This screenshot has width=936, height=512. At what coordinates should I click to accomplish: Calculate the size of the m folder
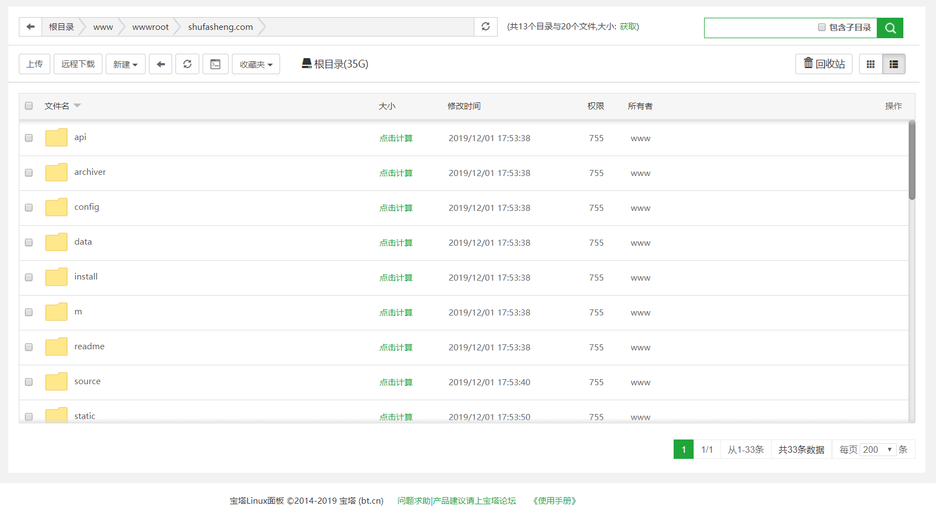(x=396, y=313)
